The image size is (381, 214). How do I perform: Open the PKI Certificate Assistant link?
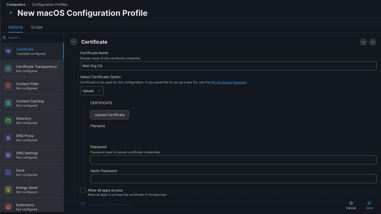pos(228,82)
